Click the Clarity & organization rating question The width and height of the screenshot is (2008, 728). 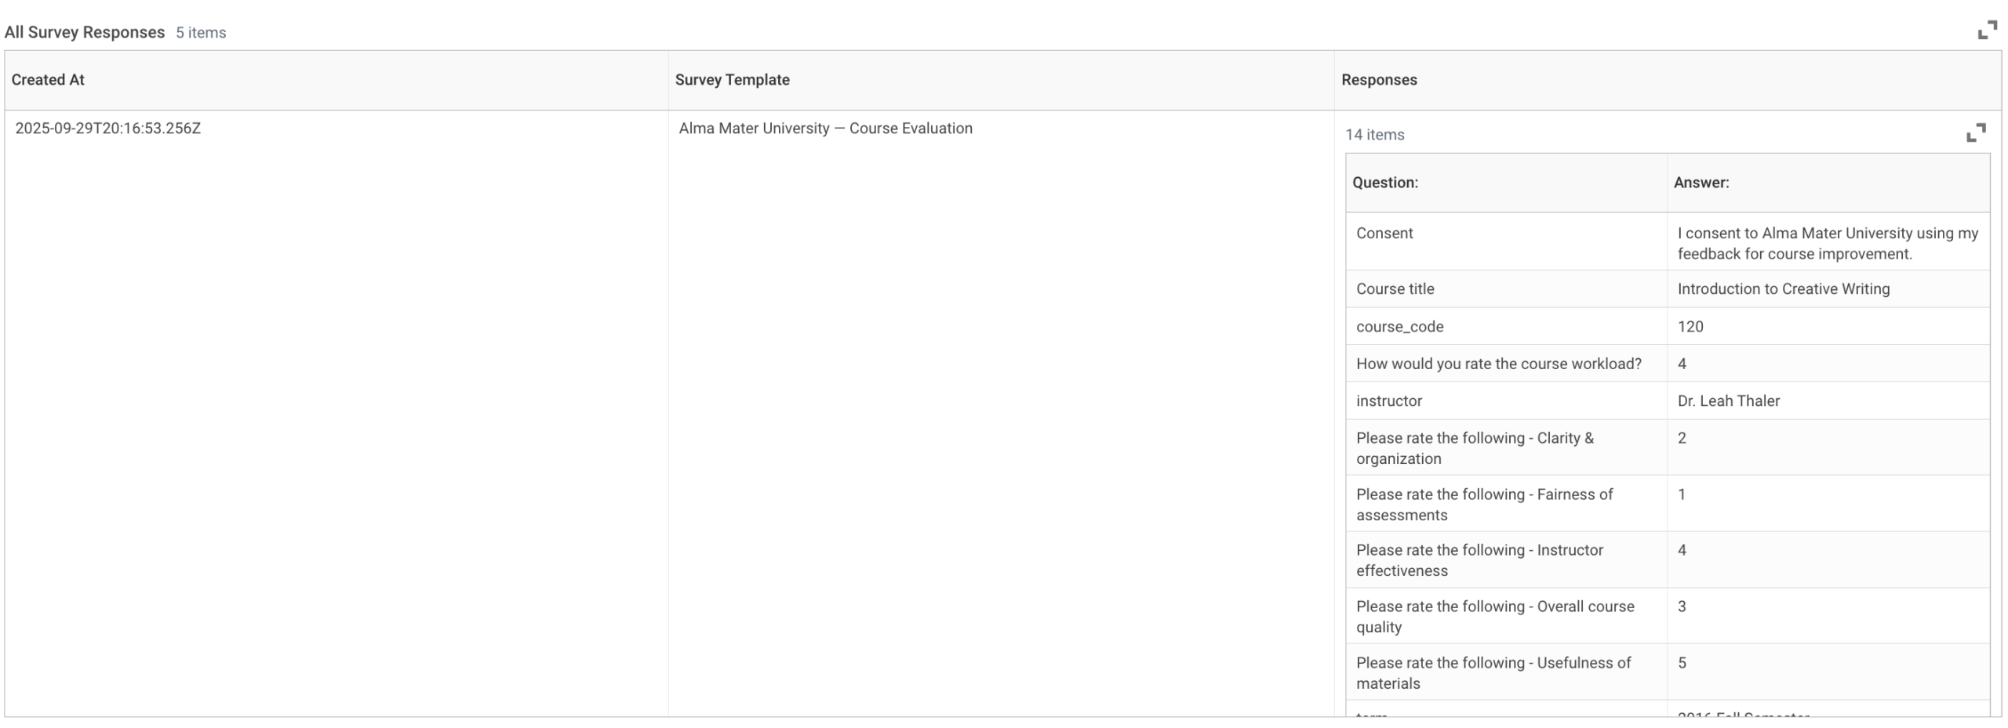click(1475, 448)
